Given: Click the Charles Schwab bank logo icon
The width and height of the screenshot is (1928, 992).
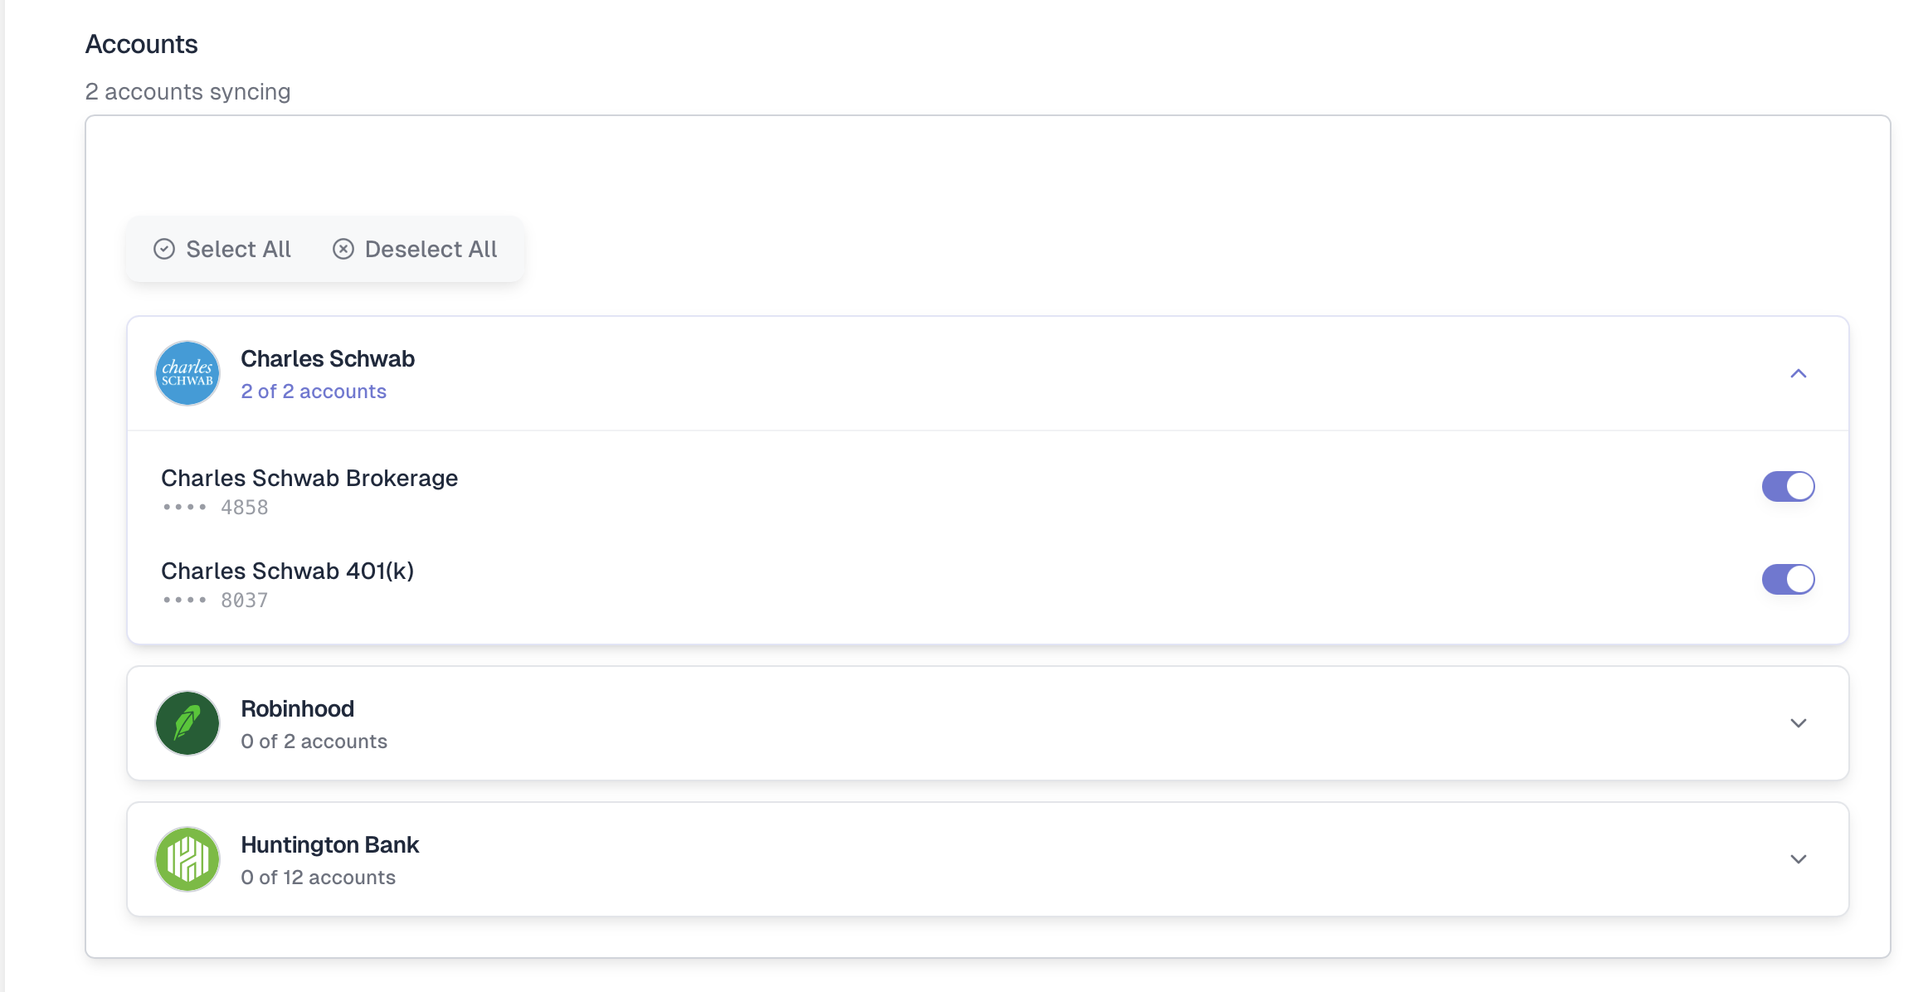Looking at the screenshot, I should (187, 372).
